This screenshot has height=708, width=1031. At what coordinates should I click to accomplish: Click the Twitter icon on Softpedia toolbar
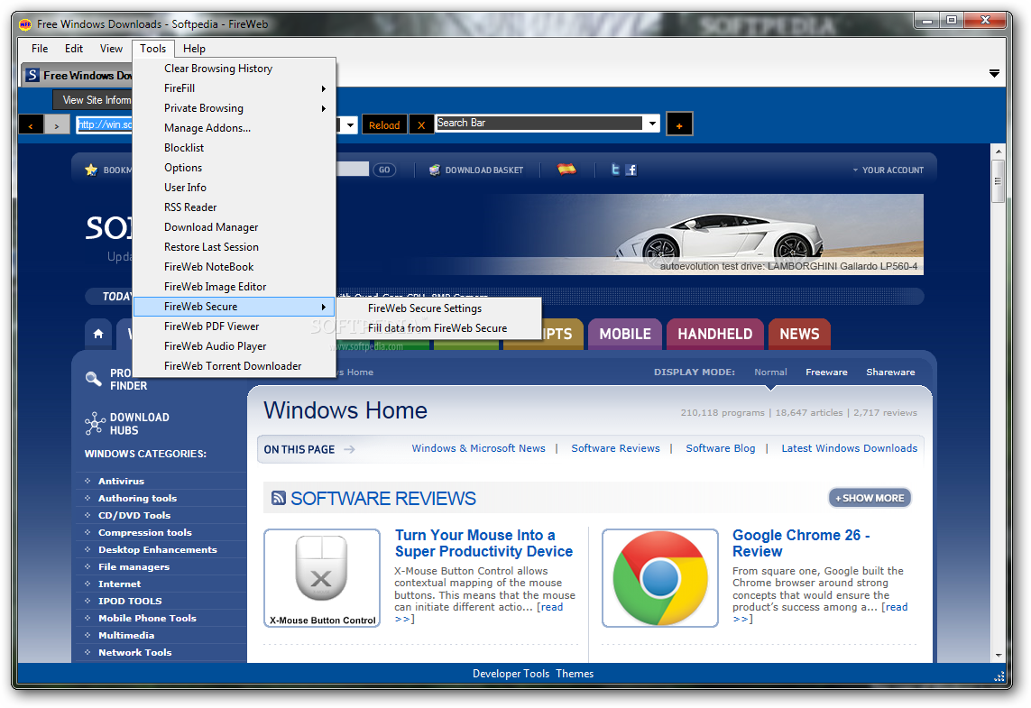point(615,170)
